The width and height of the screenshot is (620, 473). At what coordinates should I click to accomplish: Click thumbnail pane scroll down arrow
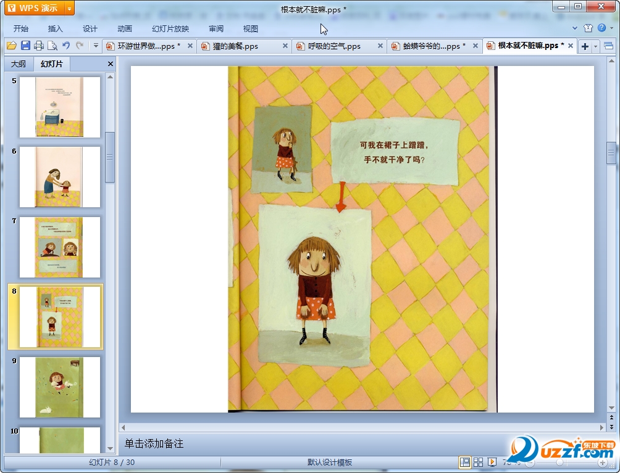[110, 449]
